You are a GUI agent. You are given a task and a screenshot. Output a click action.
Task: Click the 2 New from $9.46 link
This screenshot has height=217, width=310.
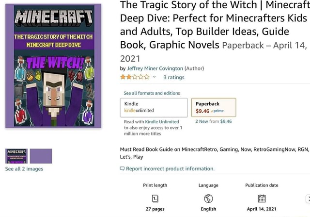coord(214,121)
